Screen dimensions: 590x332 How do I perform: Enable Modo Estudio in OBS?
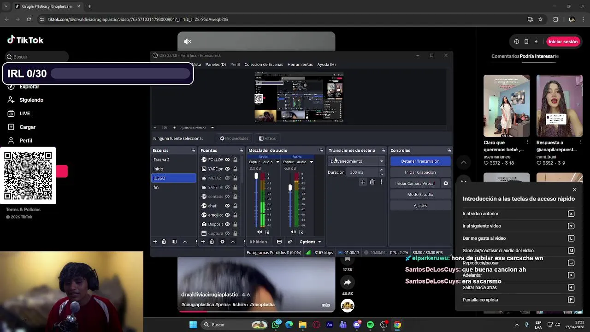point(420,194)
